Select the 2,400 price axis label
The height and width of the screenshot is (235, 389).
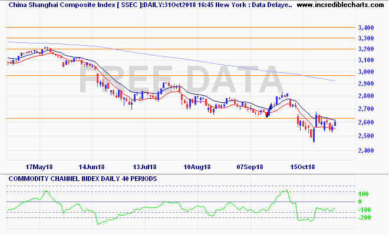pyautogui.click(x=366, y=150)
